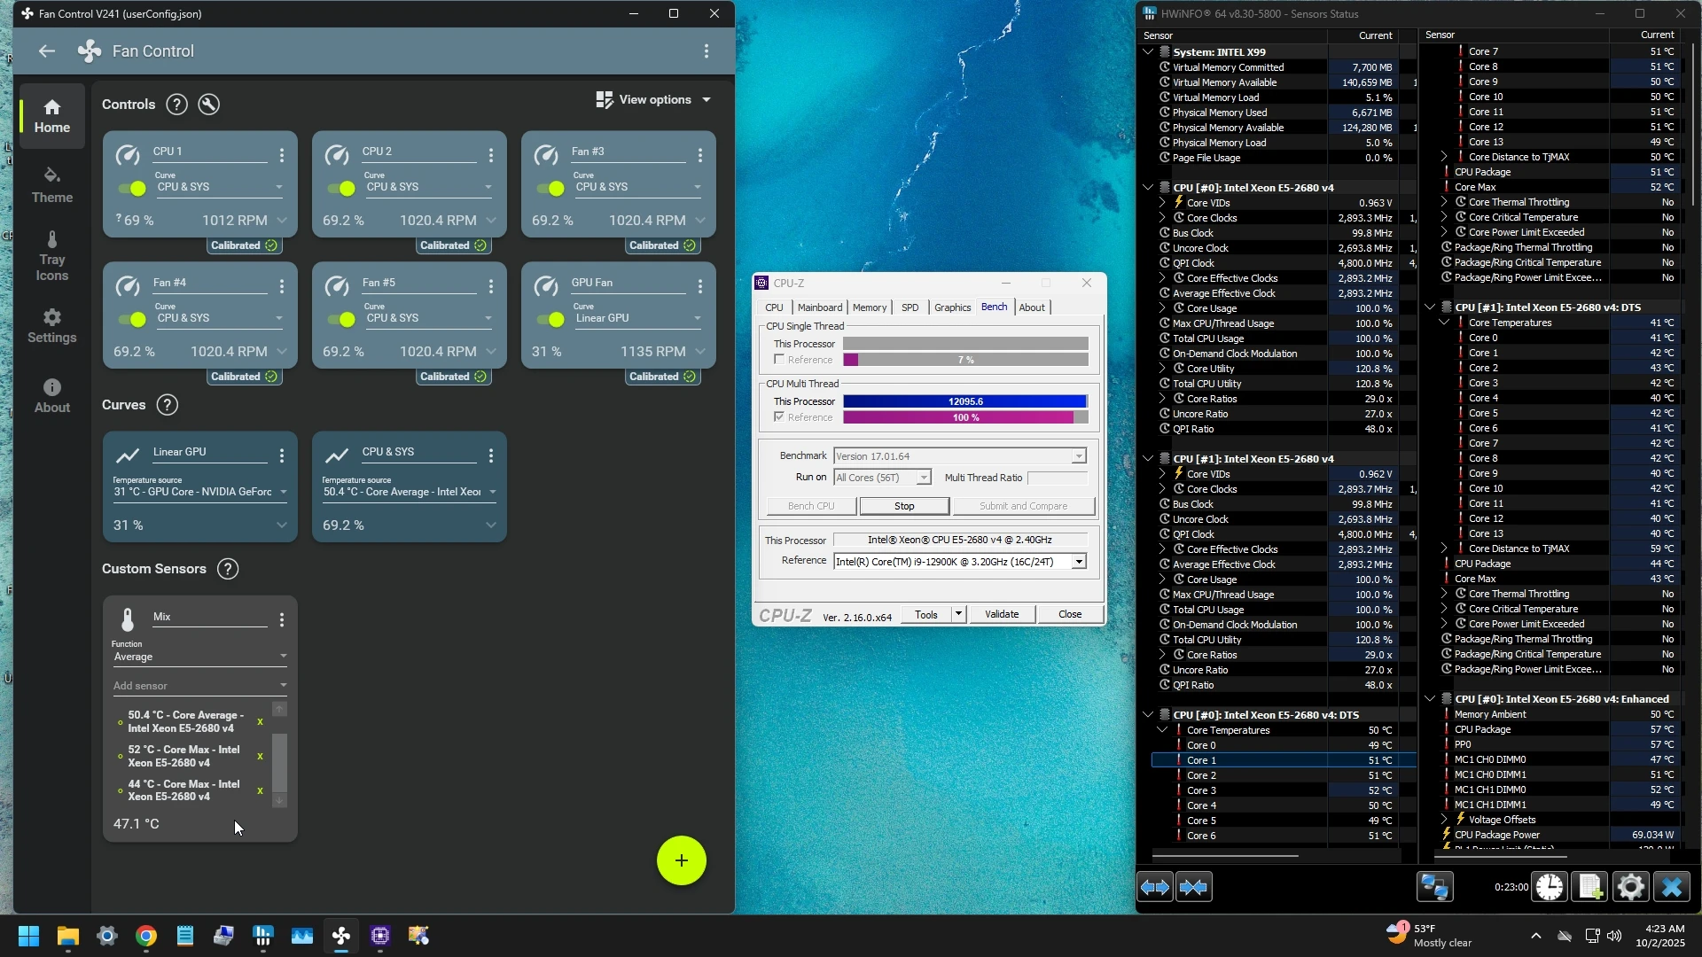
Task: Click the wrench icon next to Controls
Action: coord(208,105)
